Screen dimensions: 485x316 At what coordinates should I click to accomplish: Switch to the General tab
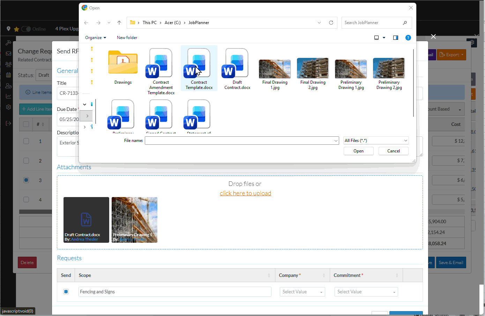[x=67, y=71]
